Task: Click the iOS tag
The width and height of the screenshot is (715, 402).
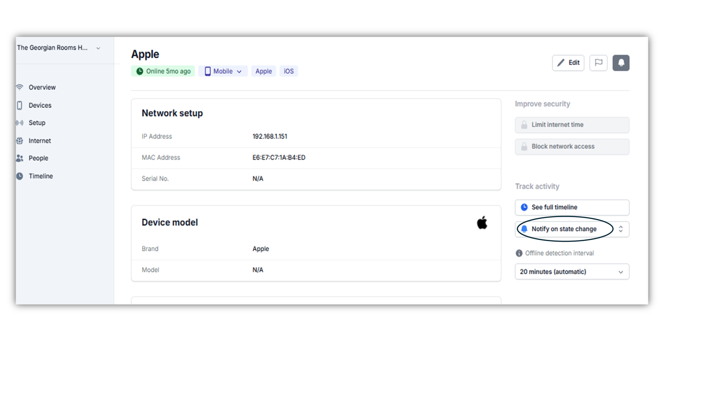Action: (289, 71)
